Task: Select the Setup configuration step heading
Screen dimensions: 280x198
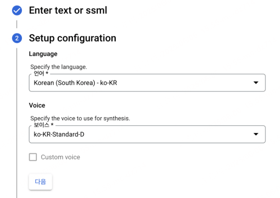Action: 73,38
